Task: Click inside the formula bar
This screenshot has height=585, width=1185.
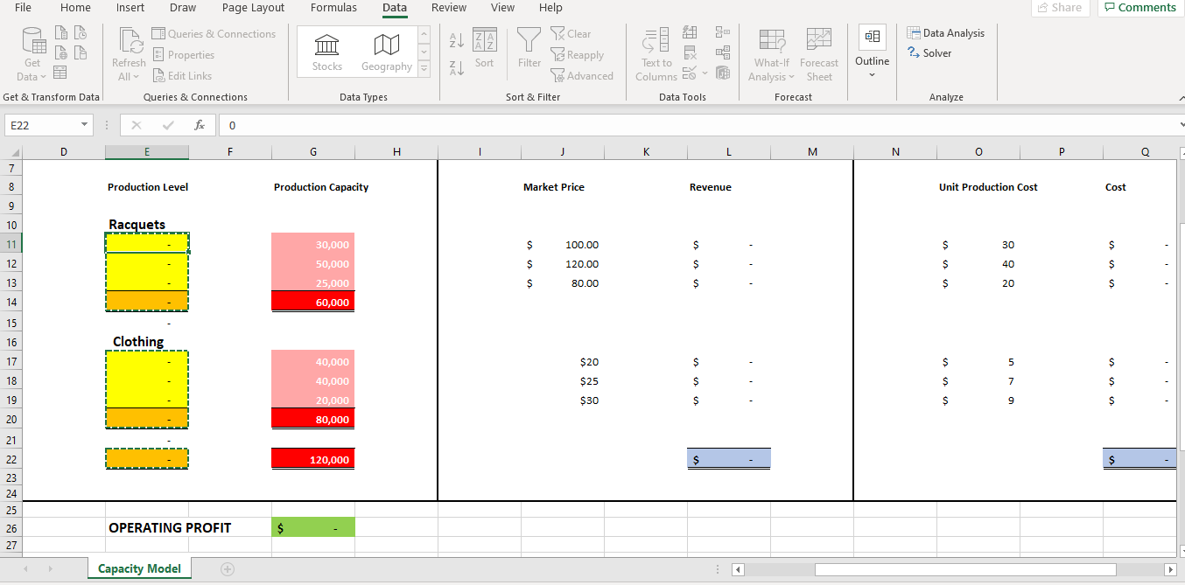Action: 696,125
